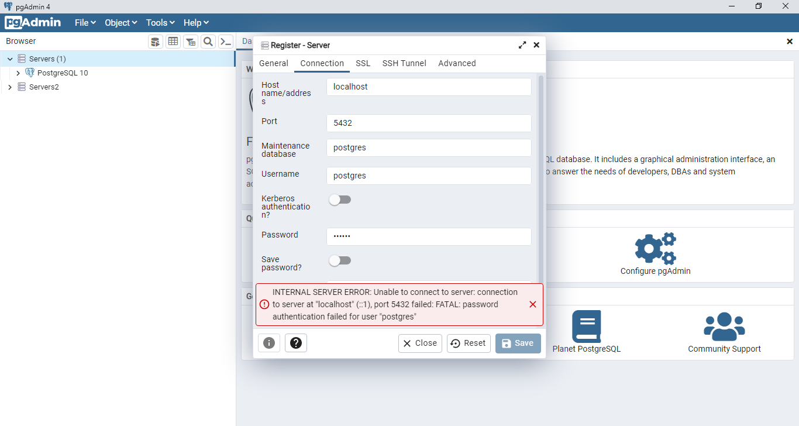Click the Maintenance database field
Screen dimensions: 799x426
tap(429, 147)
